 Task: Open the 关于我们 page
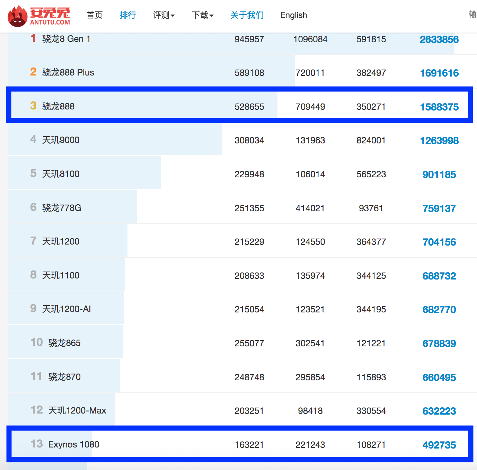click(x=247, y=15)
